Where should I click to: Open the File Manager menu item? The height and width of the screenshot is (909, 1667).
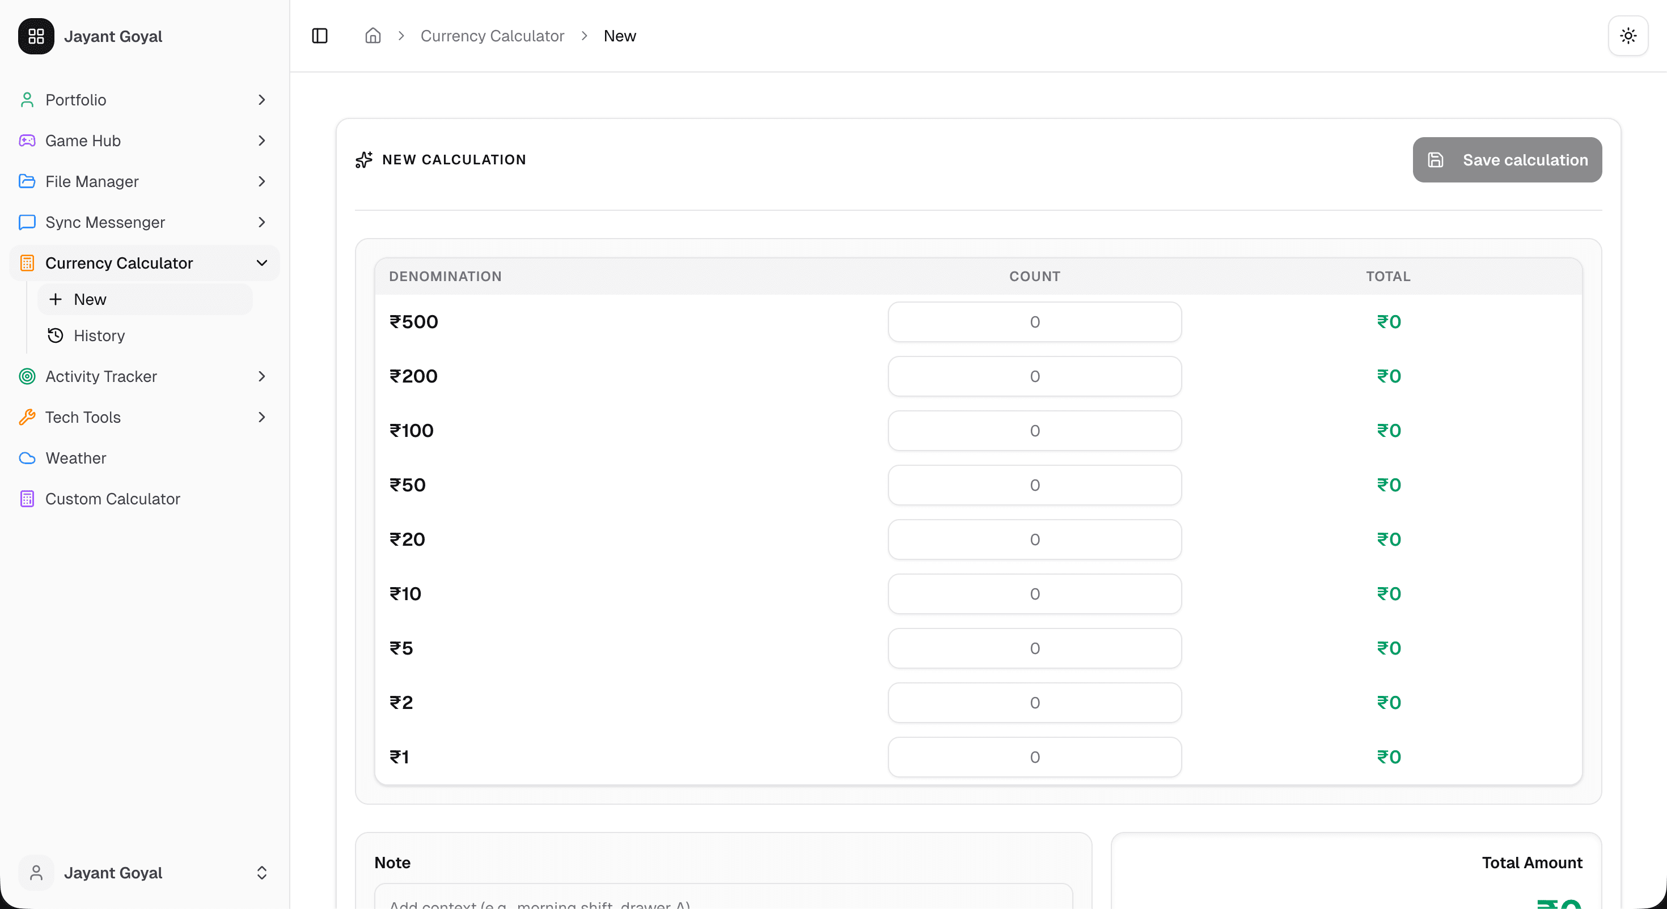point(145,181)
